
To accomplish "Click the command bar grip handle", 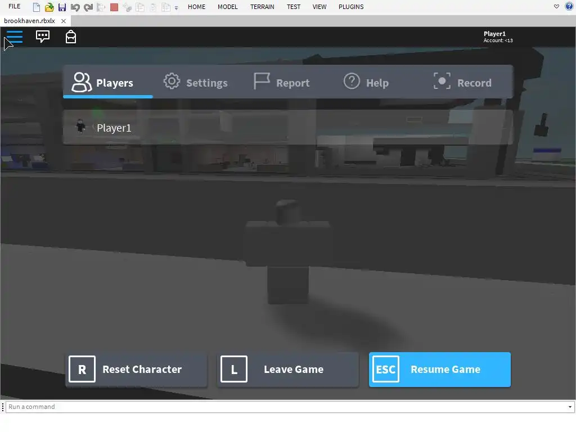I will tap(3, 407).
